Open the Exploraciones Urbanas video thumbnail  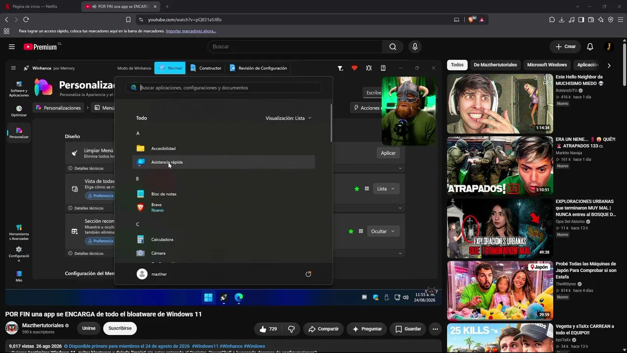tap(500, 228)
